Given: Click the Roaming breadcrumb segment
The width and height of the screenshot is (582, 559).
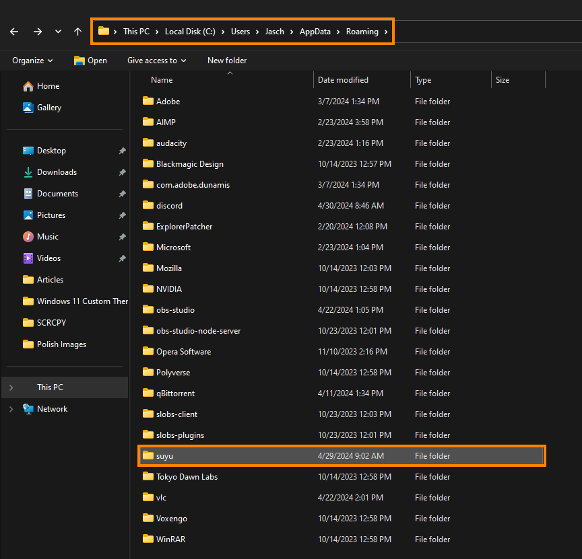Looking at the screenshot, I should click(x=362, y=32).
